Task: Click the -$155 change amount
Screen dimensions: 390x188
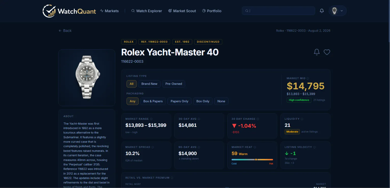Action: 235,132
